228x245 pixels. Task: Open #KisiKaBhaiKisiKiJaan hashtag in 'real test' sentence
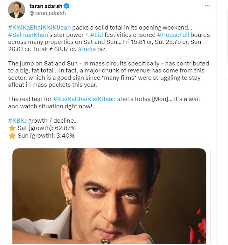[x=84, y=99]
